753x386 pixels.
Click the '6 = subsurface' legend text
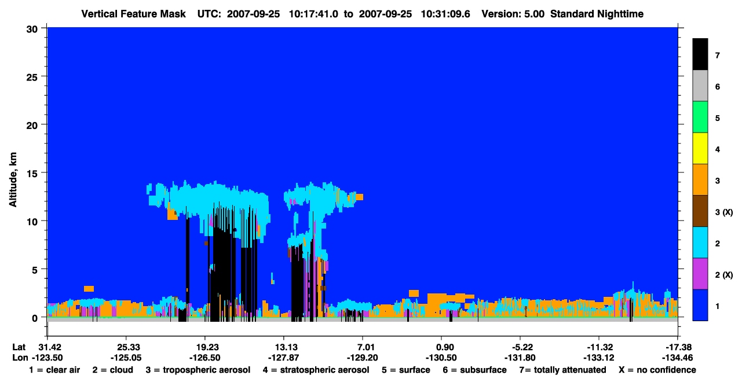(x=475, y=370)
